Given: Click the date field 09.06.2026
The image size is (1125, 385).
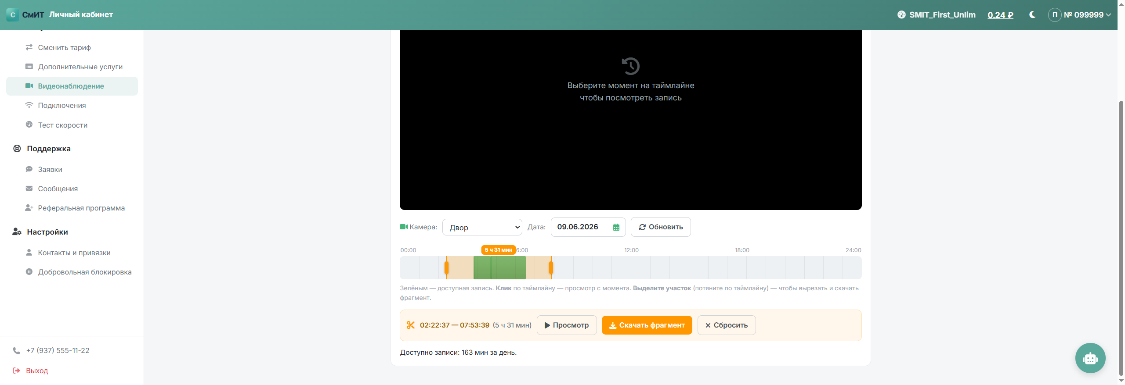Looking at the screenshot, I should point(588,227).
